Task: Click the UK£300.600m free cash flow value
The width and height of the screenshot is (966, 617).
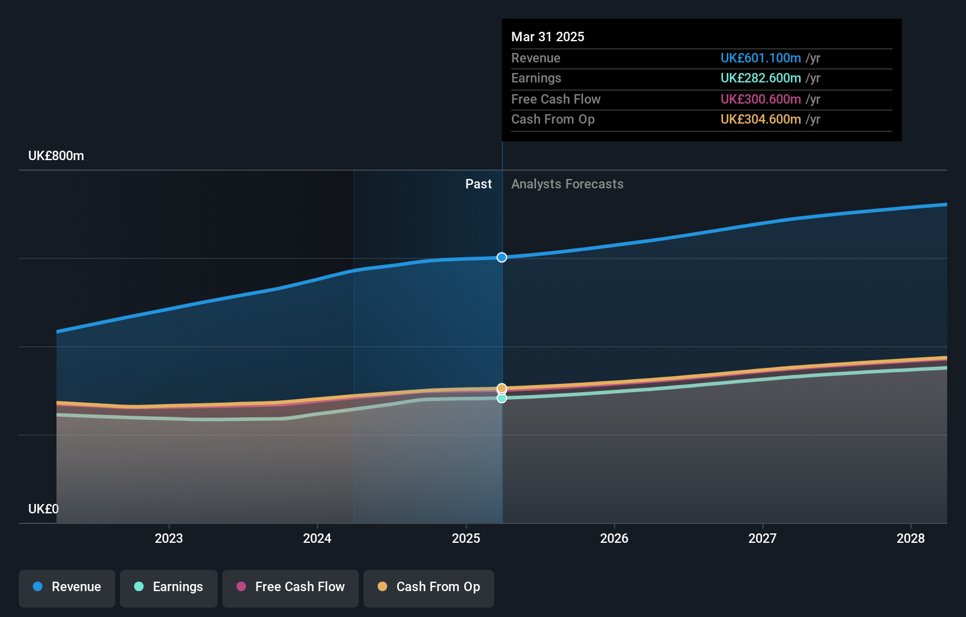Action: point(761,99)
